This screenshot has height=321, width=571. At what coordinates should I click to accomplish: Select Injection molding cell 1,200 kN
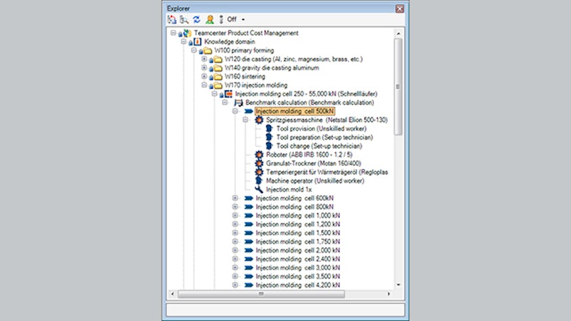pyautogui.click(x=297, y=225)
